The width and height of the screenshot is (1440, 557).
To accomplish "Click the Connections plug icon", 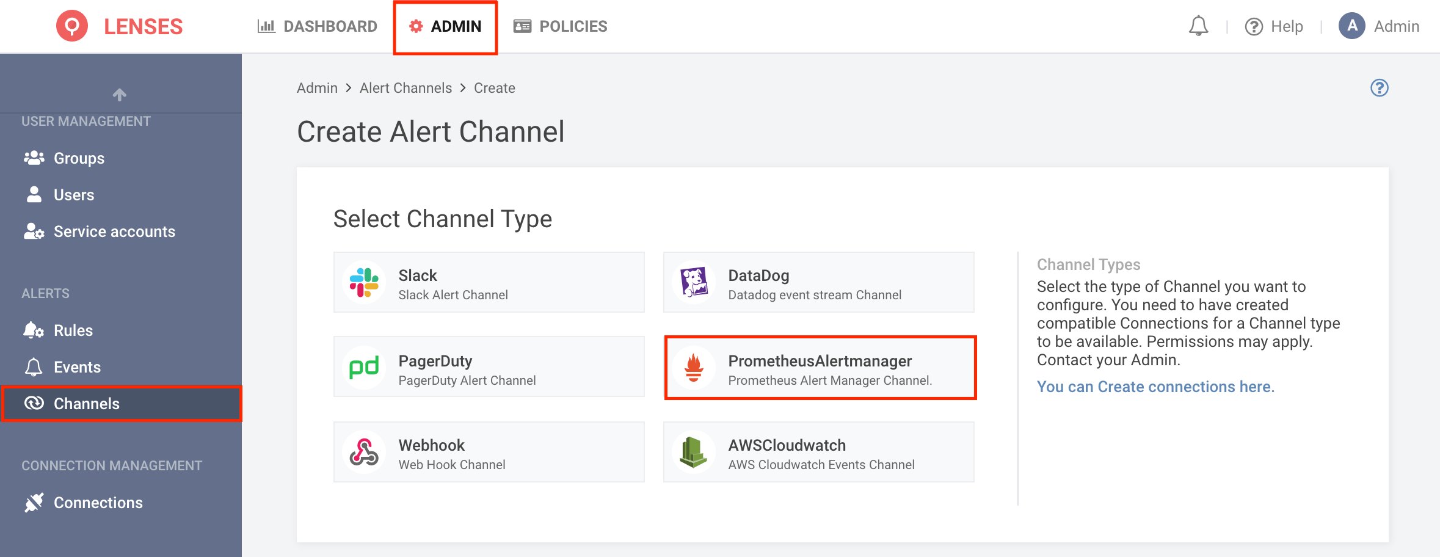I will click(34, 503).
